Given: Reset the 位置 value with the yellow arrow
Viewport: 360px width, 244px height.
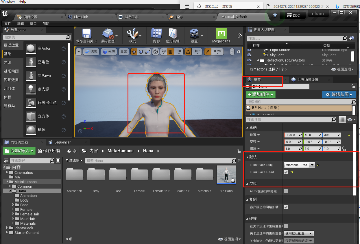Looking at the screenshot, I should (349, 135).
